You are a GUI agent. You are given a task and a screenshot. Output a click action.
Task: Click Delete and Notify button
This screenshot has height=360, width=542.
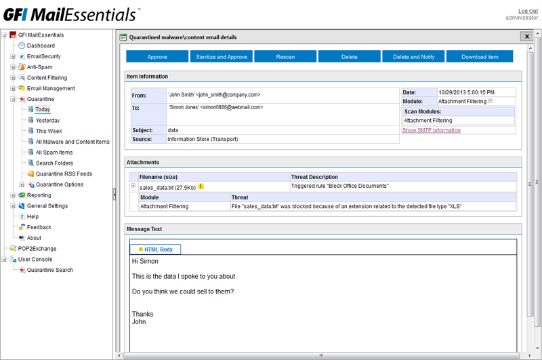click(413, 57)
